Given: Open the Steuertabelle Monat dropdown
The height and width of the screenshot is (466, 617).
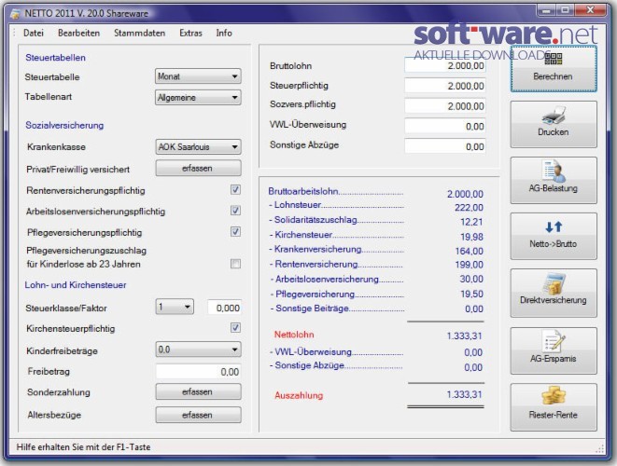Looking at the screenshot, I should point(198,76).
